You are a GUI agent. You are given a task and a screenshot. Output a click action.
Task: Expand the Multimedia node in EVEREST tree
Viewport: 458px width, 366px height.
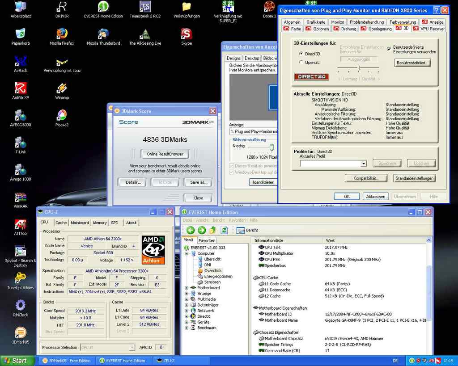187,299
